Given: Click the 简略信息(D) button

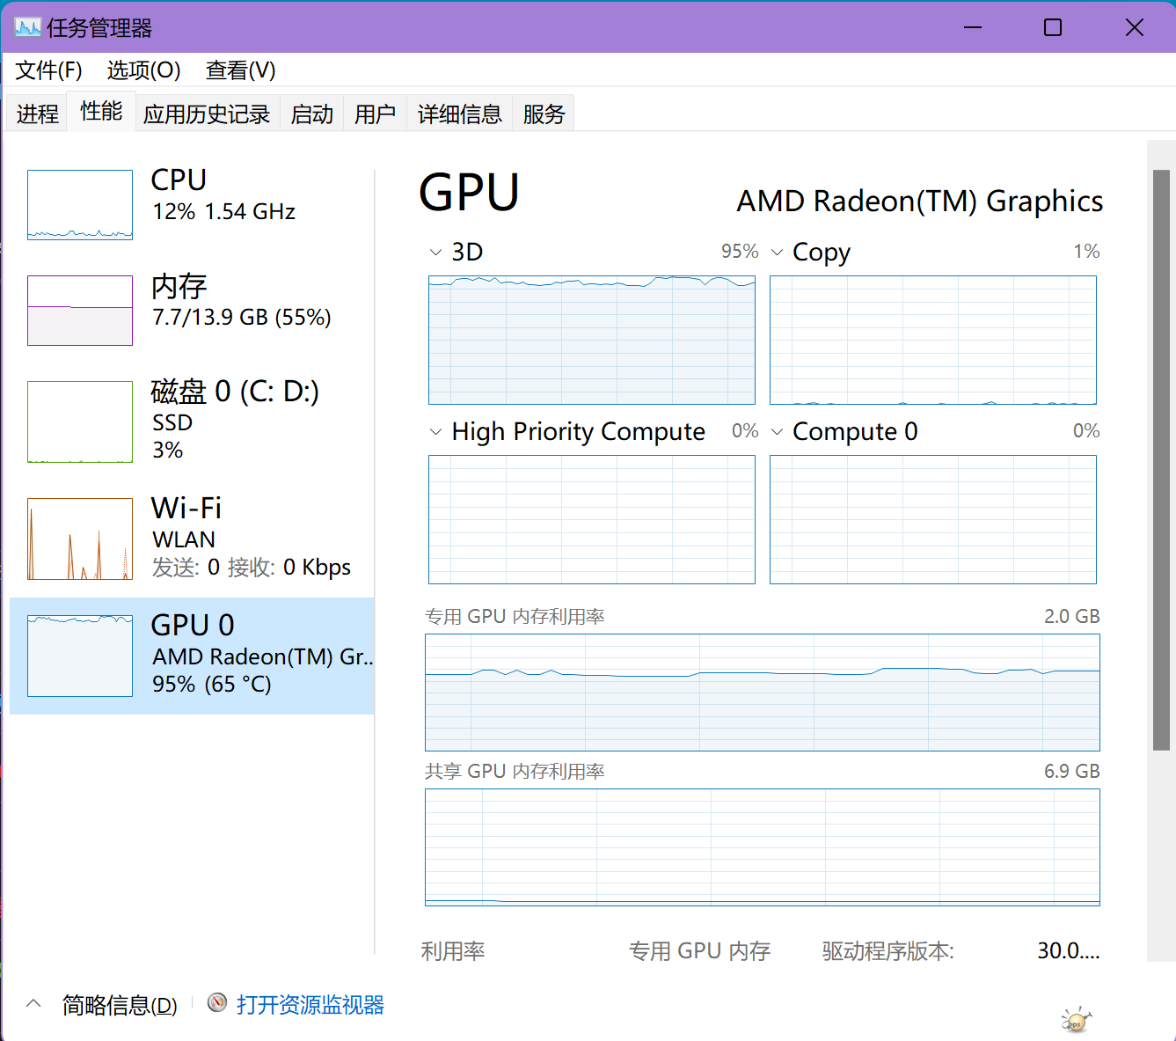Looking at the screenshot, I should 120,1005.
